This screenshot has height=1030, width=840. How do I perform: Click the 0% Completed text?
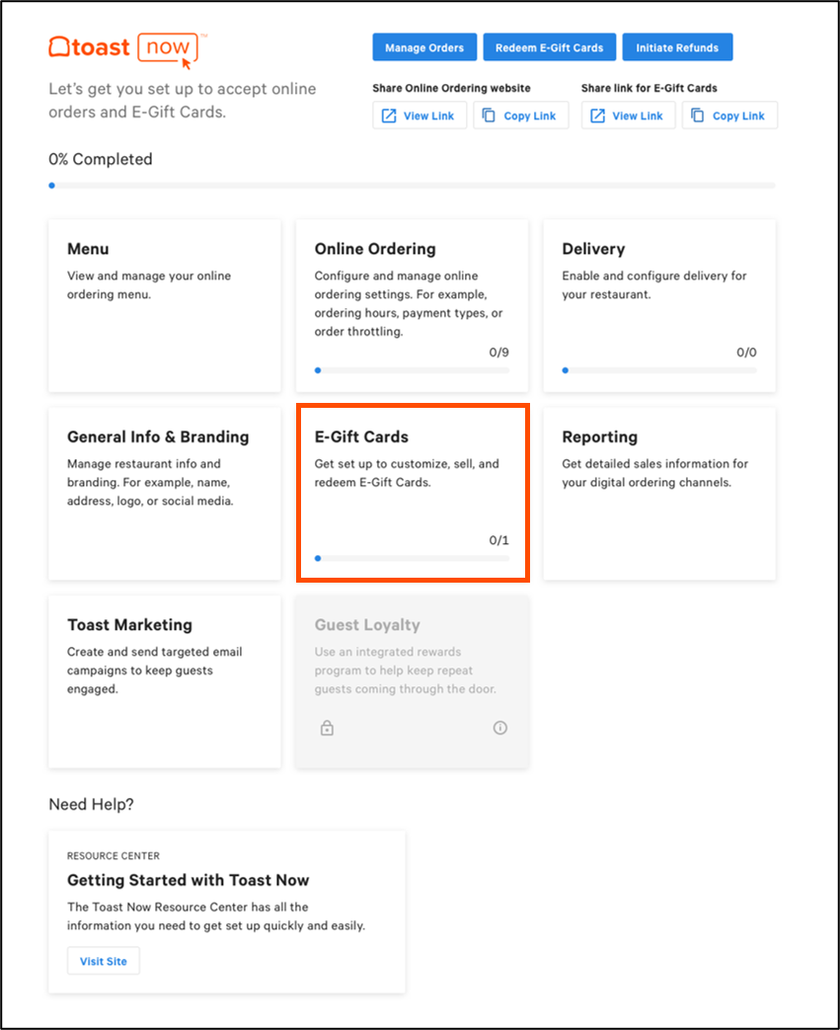coord(101,160)
